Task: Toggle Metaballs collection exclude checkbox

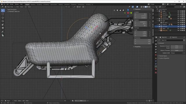Action: click(x=159, y=27)
